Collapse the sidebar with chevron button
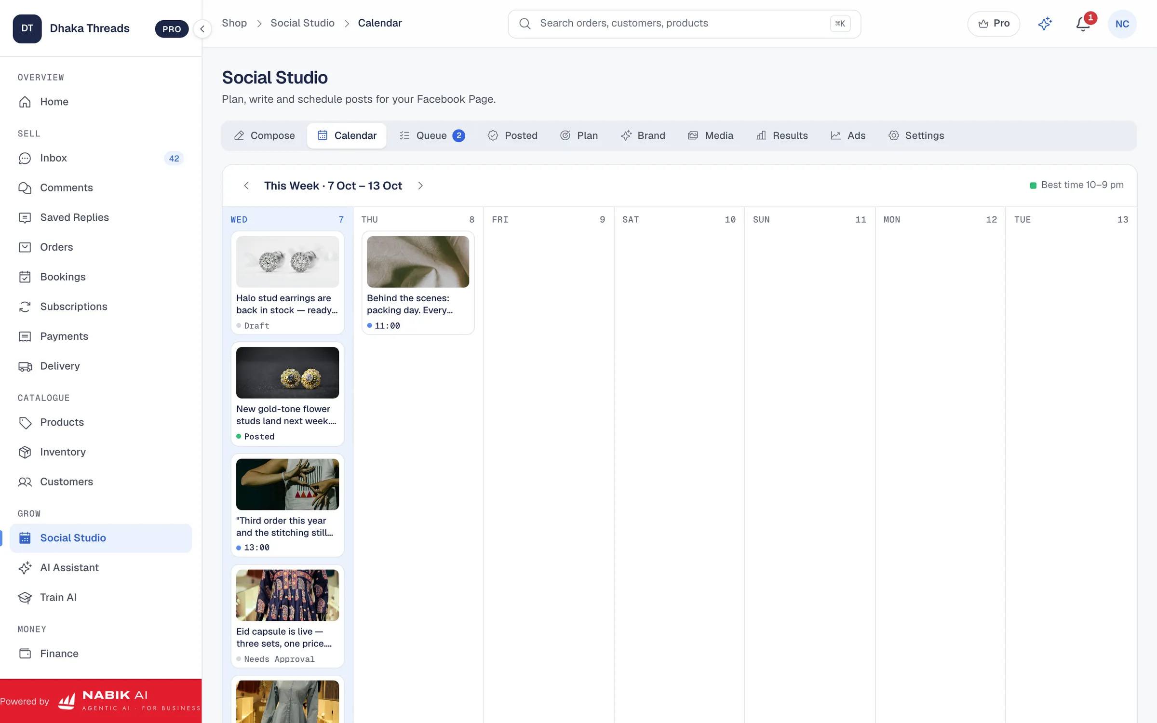The image size is (1157, 723). tap(202, 29)
